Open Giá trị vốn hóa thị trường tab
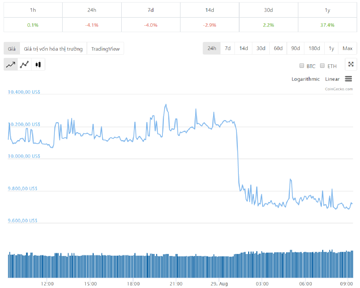The height and width of the screenshot is (288, 360). [x=53, y=48]
